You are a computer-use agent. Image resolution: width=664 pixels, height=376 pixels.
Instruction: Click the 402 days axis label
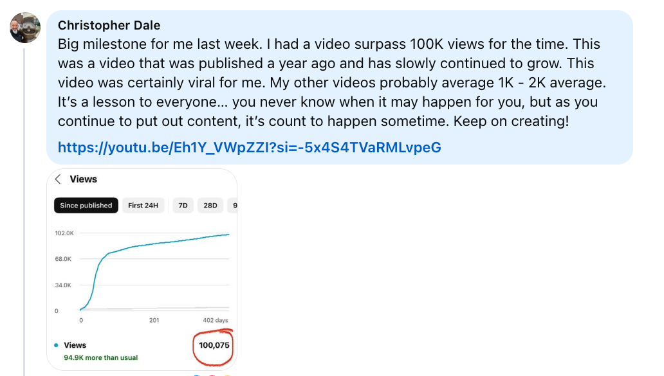tap(215, 320)
